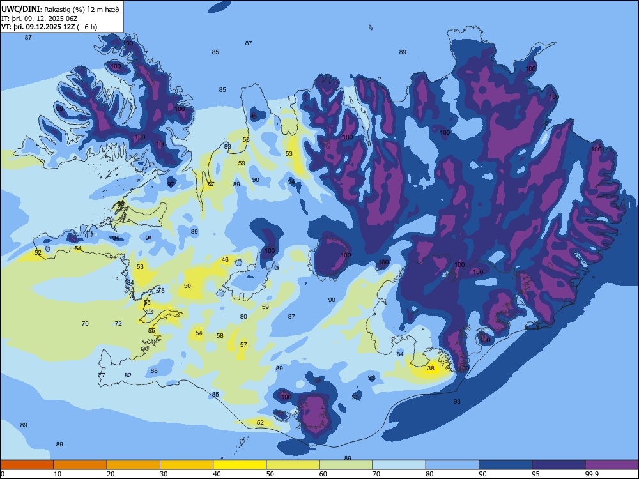The image size is (639, 479).
Task: Click the "30" color scale tick label
Action: 164,474
